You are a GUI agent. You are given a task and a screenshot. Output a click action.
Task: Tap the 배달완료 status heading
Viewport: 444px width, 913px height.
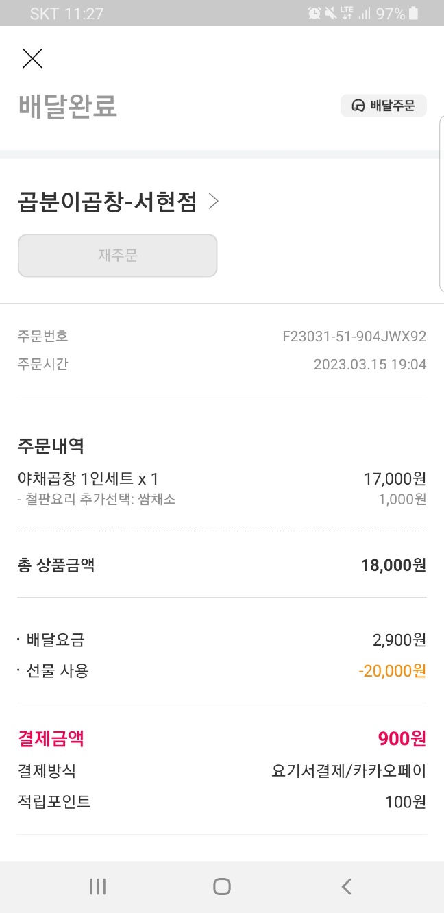(x=68, y=106)
